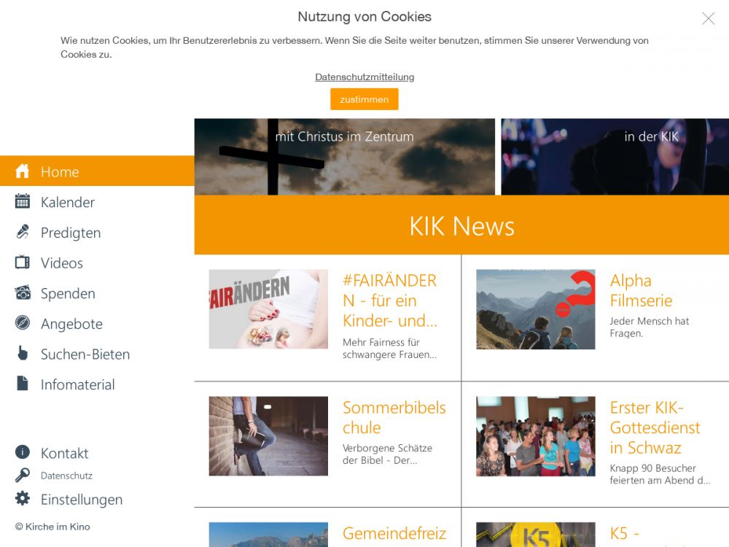Select the Predigten microphone icon

pos(23,233)
